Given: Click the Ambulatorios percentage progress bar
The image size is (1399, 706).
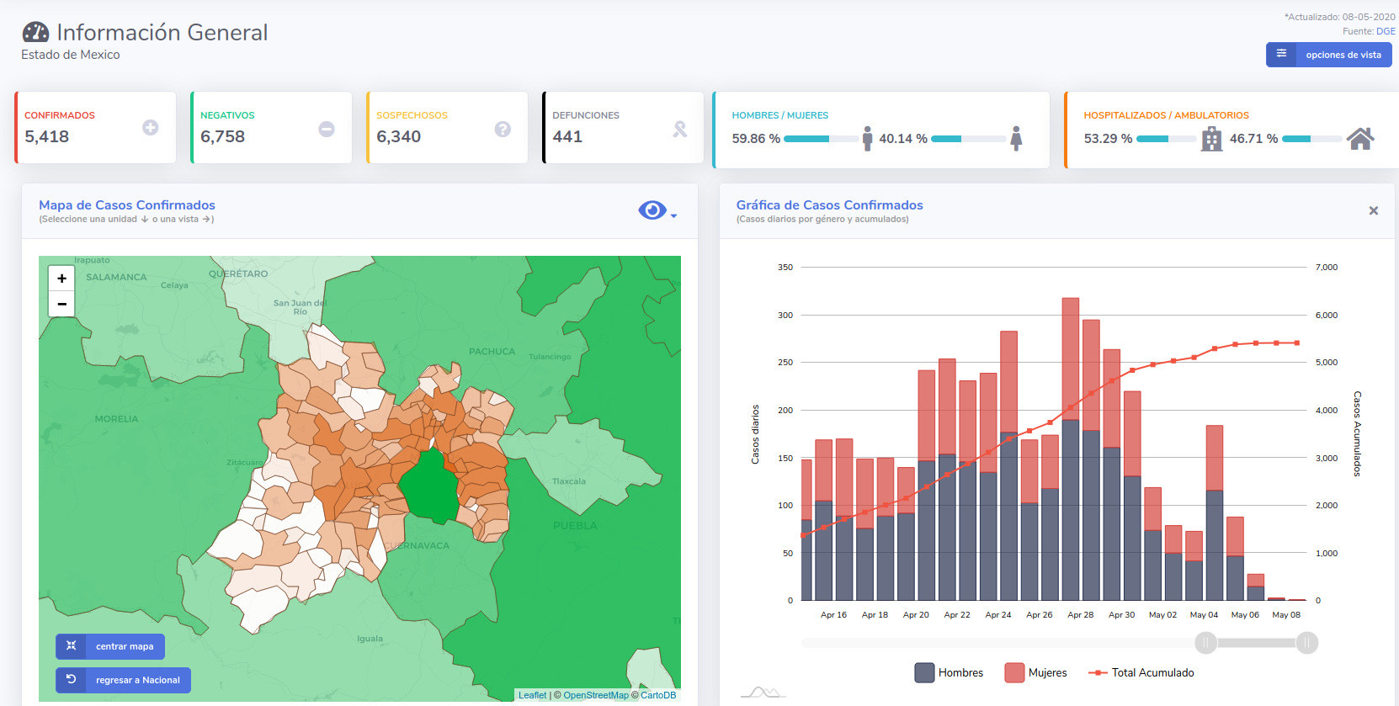Looking at the screenshot, I should click(1311, 139).
